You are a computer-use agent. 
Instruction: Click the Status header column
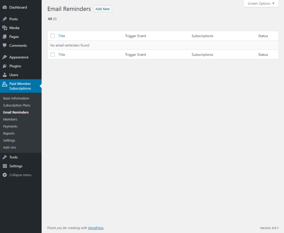coord(263,36)
